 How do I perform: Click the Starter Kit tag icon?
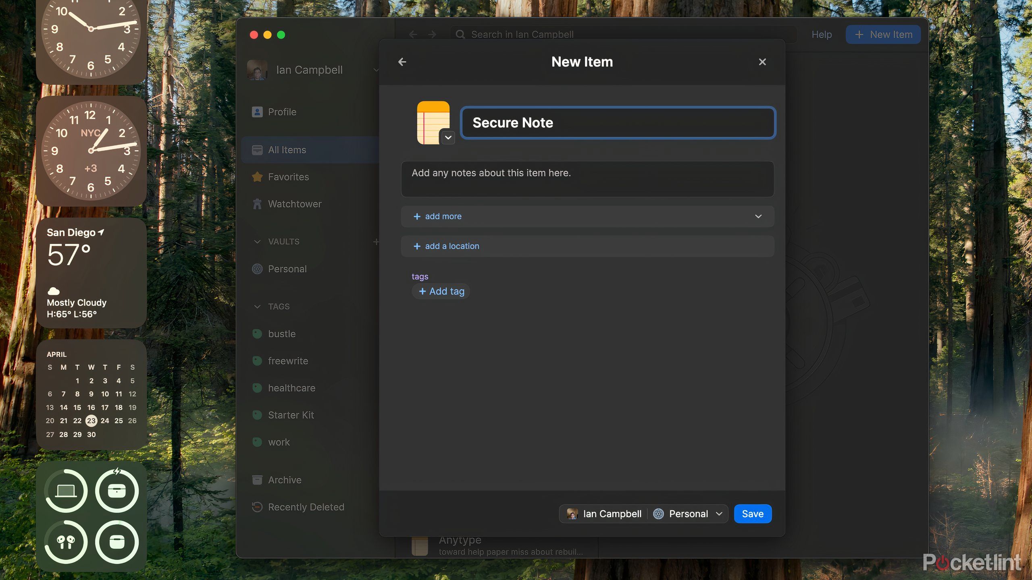click(x=257, y=415)
